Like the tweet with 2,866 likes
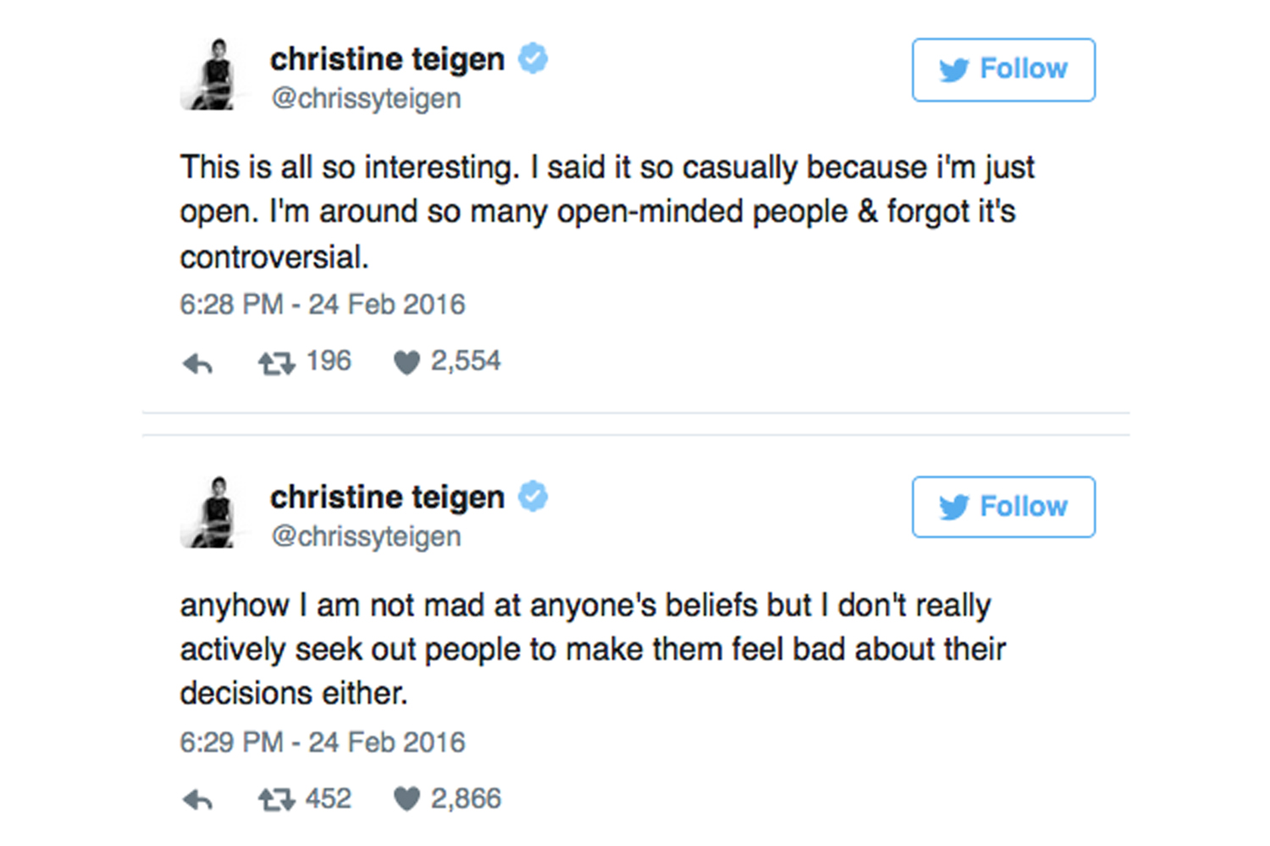This screenshot has height=846, width=1270. (x=407, y=799)
